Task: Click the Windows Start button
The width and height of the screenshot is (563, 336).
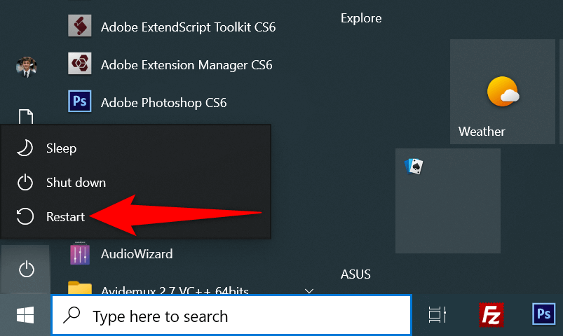Action: (26, 316)
